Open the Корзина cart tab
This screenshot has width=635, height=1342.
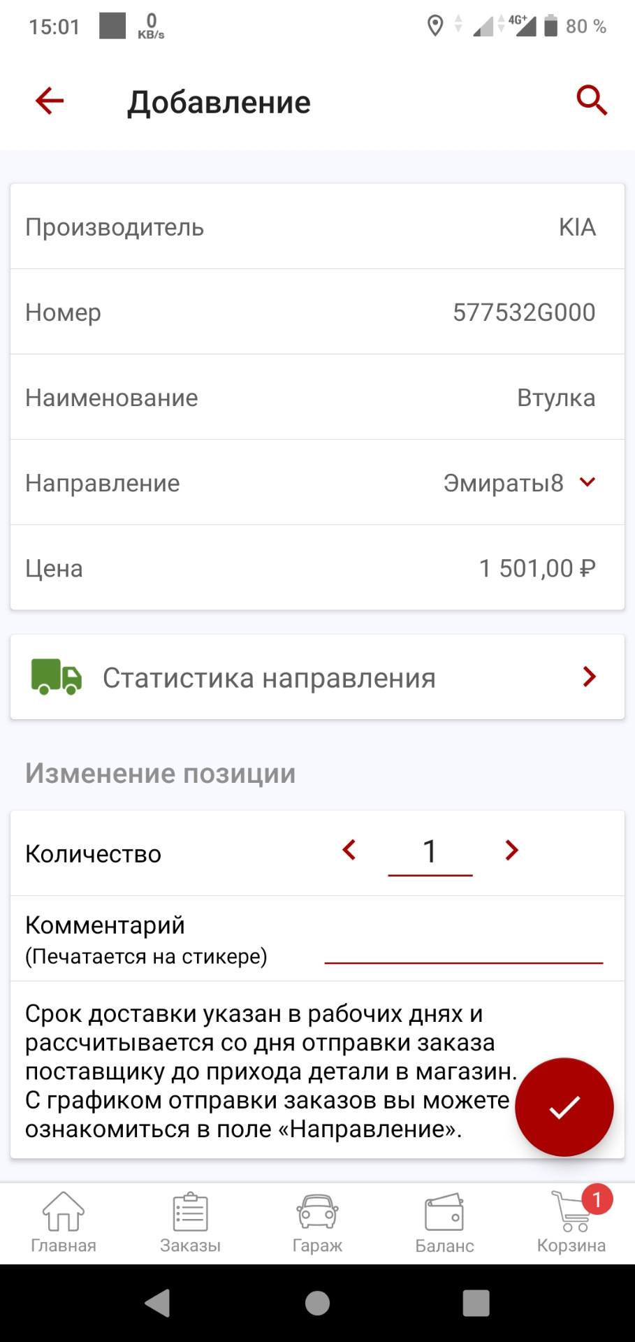pyautogui.click(x=571, y=1223)
